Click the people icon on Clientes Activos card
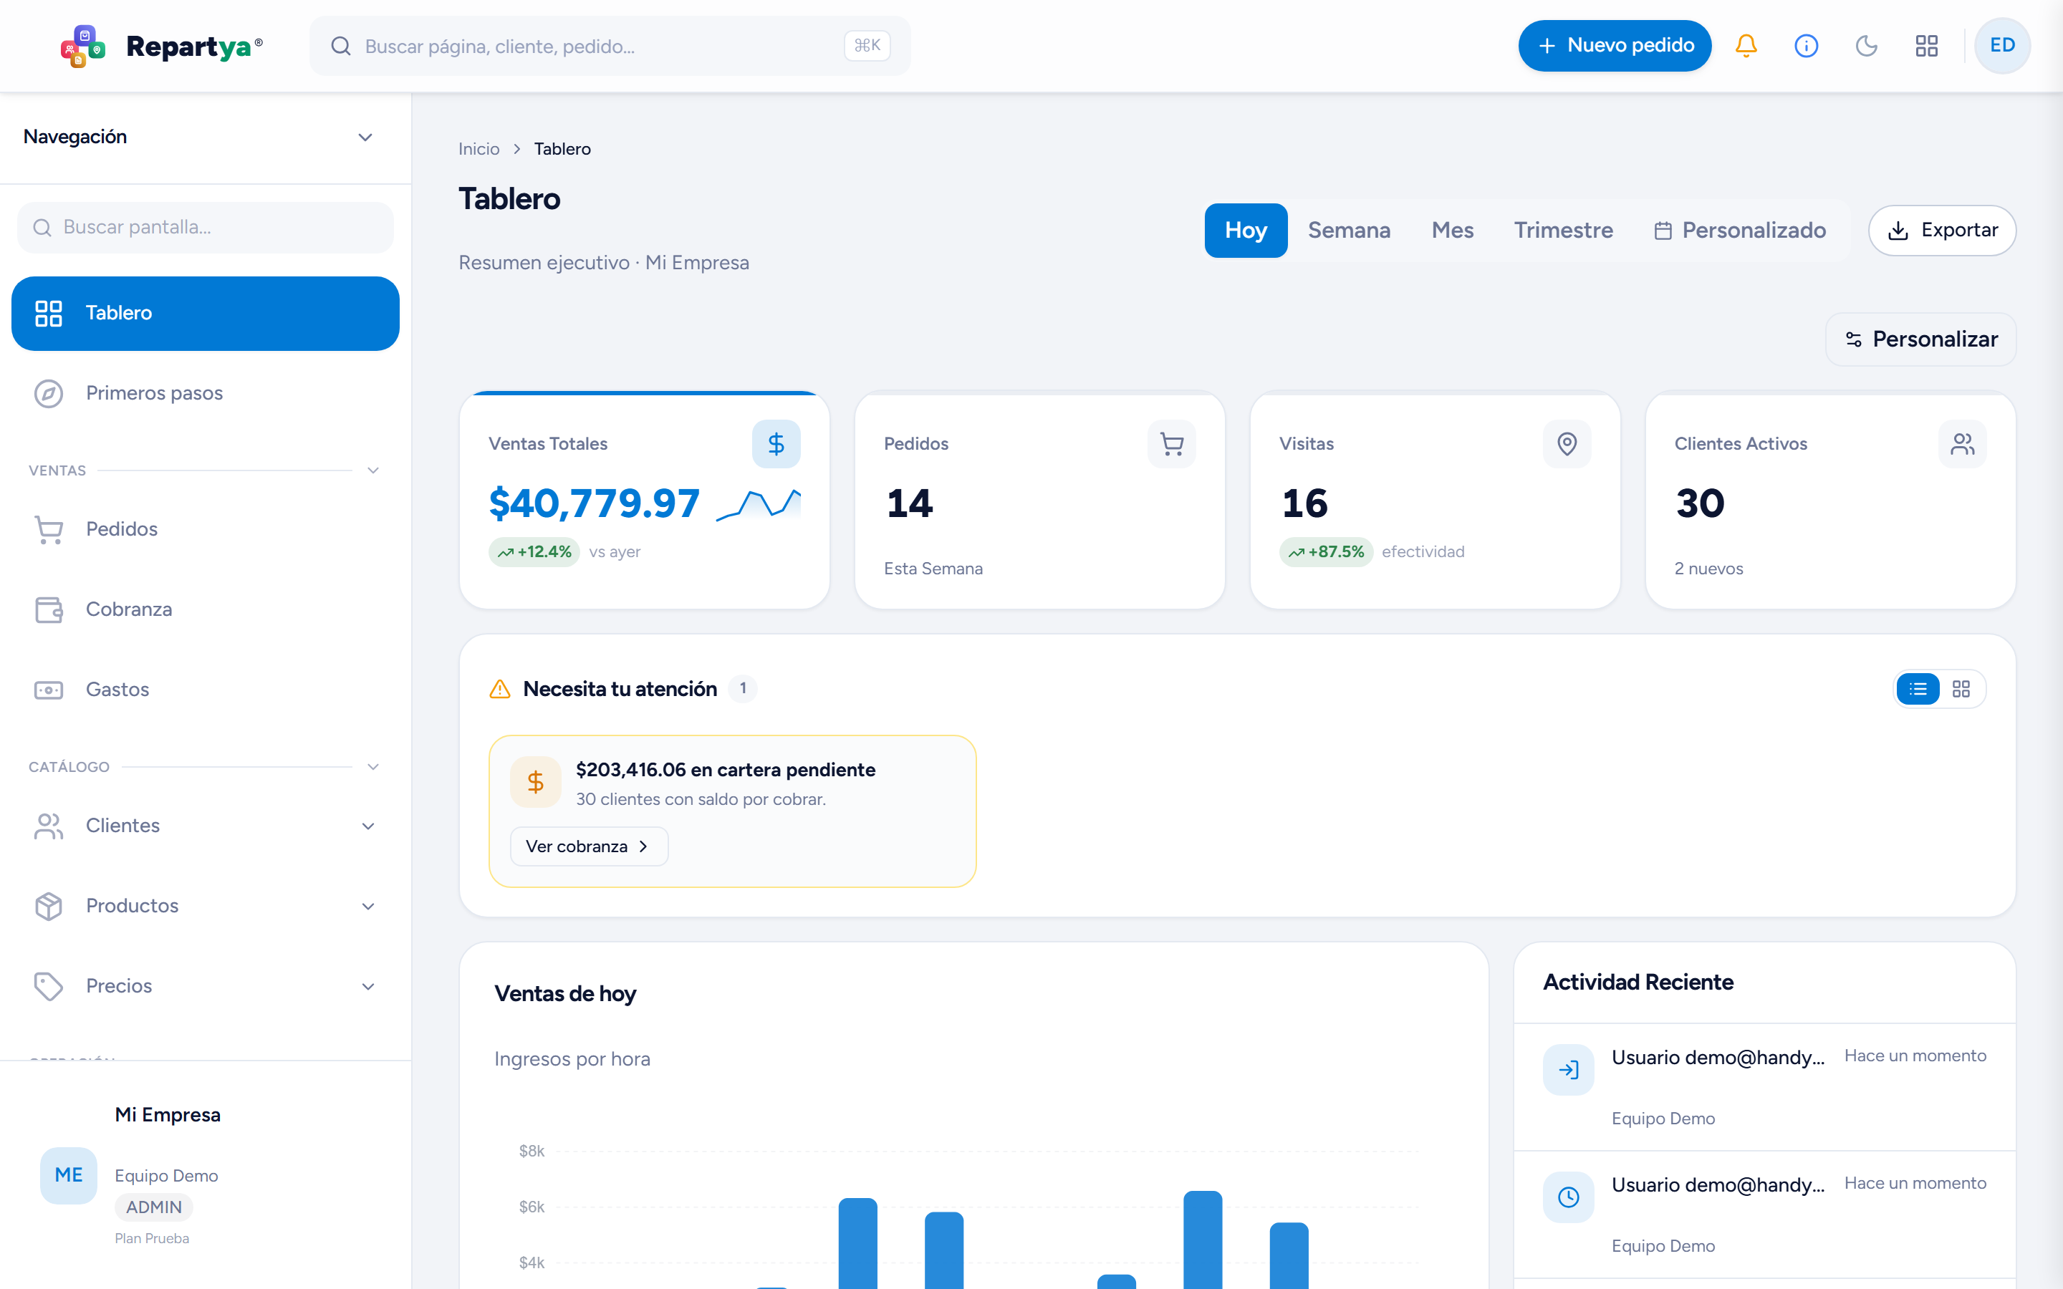The width and height of the screenshot is (2063, 1289). click(x=1963, y=443)
